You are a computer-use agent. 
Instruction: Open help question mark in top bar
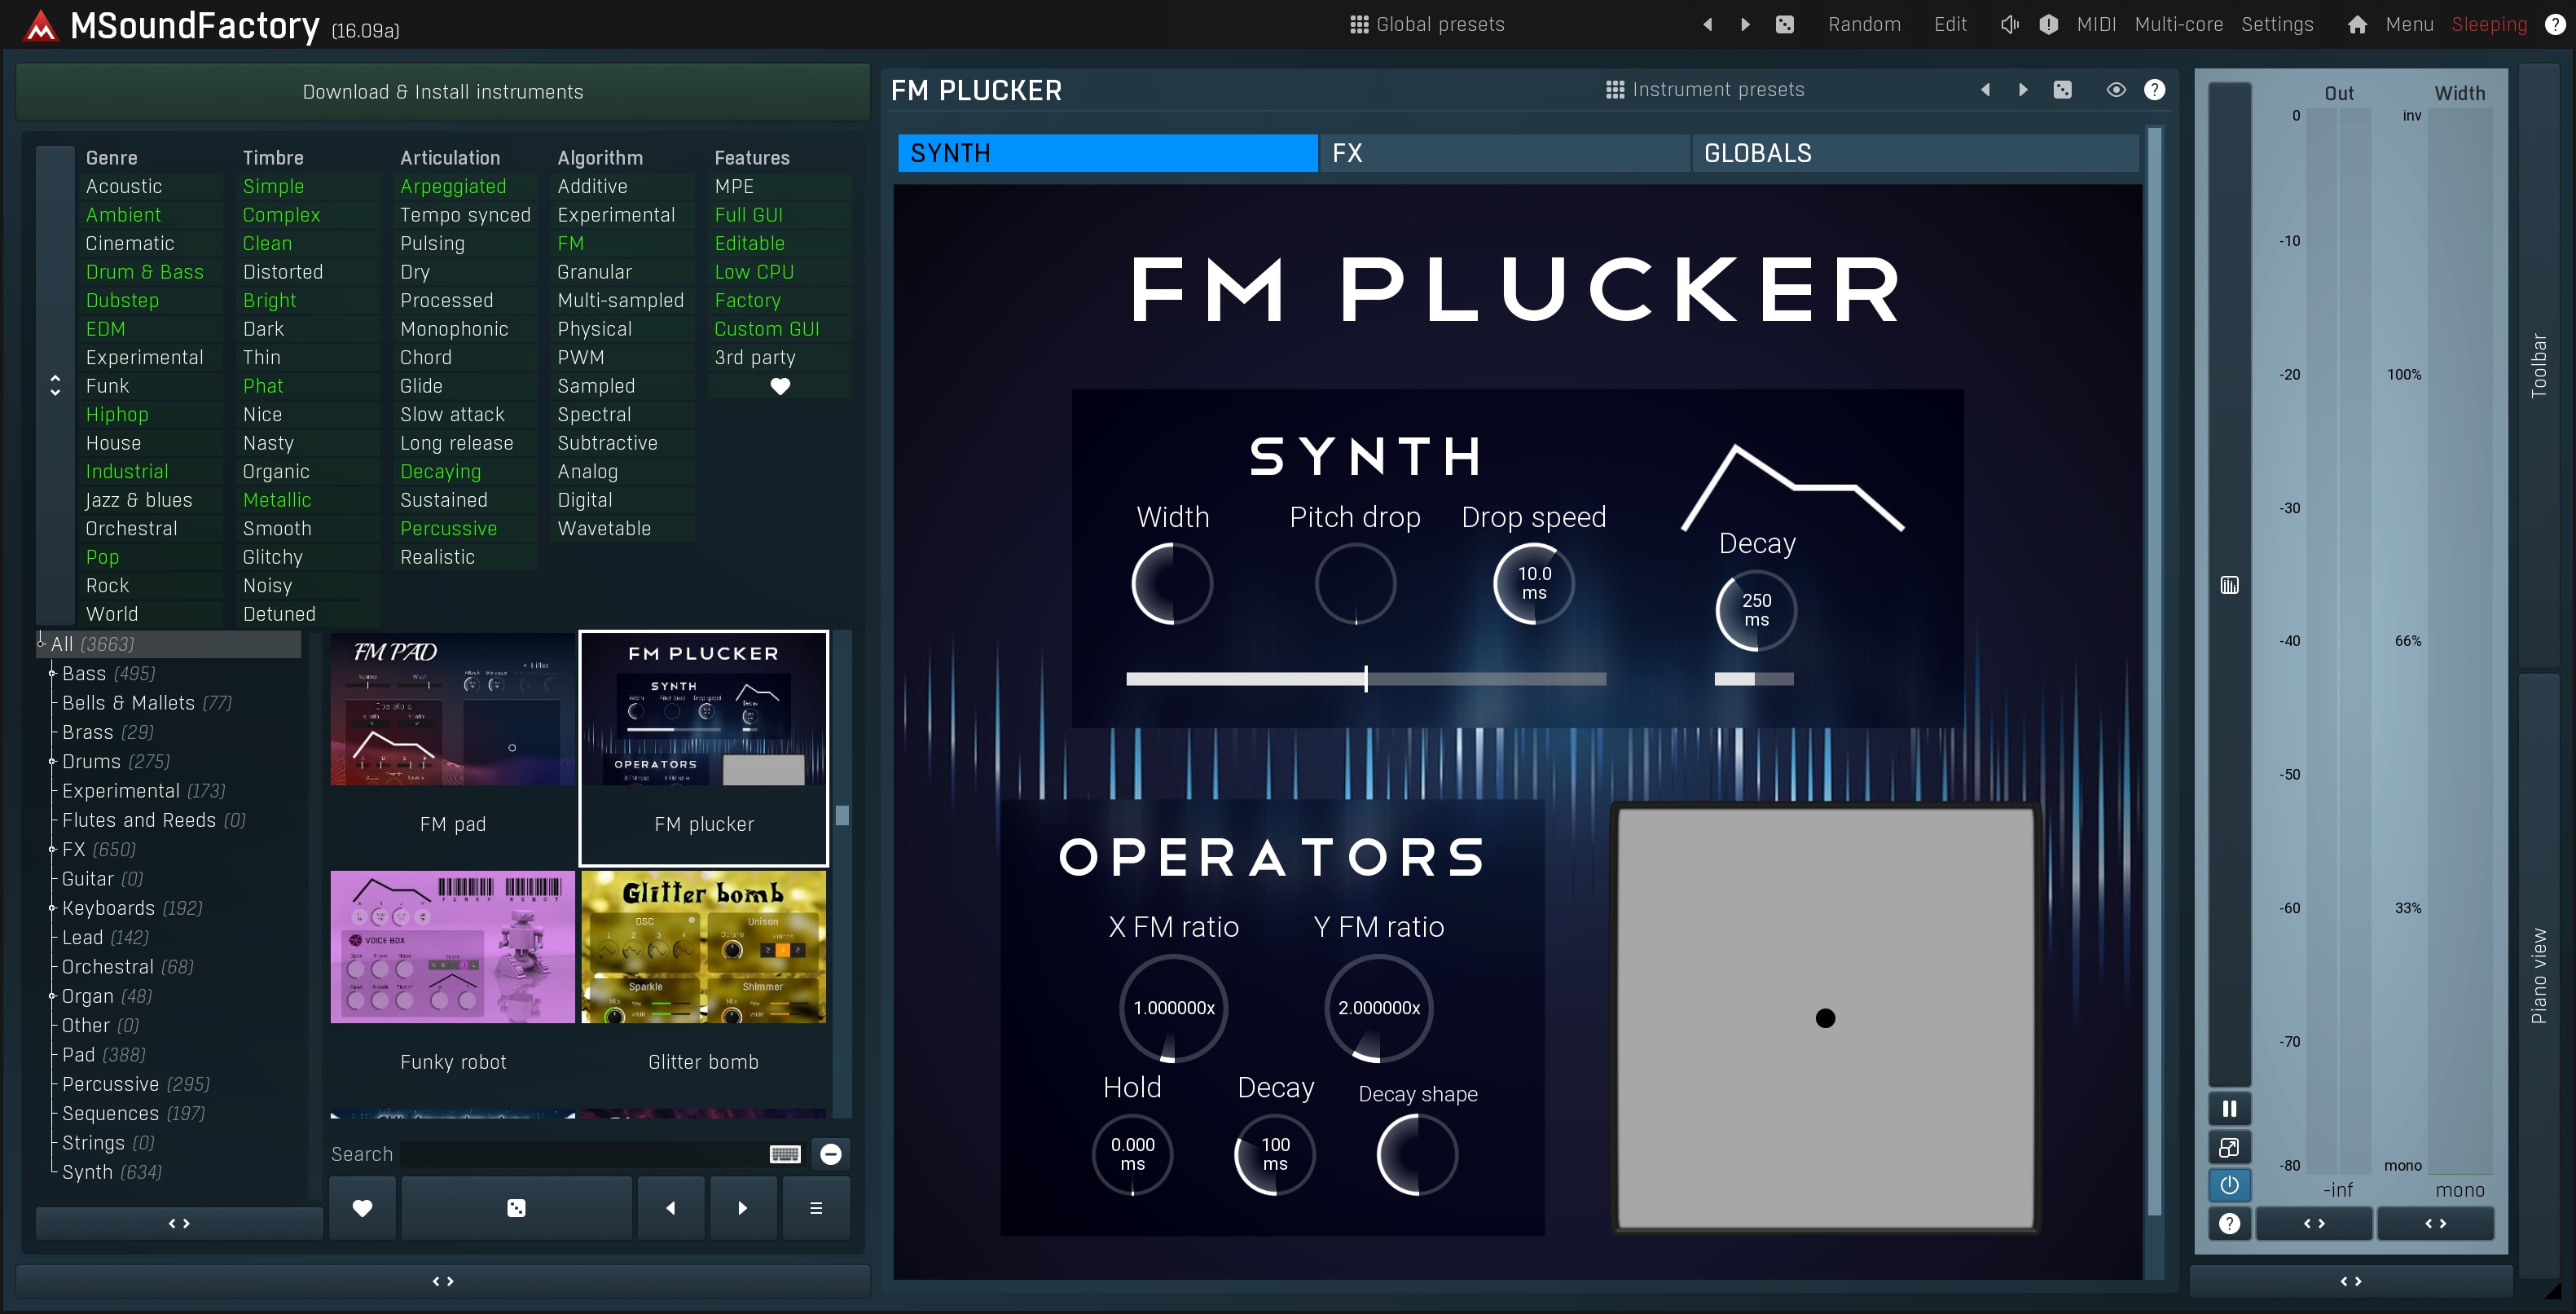coord(2554,25)
